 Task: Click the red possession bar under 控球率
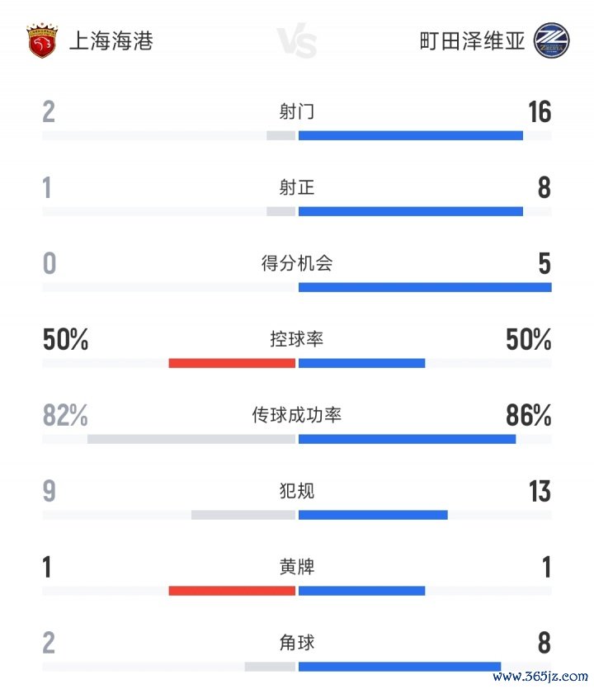(x=232, y=363)
